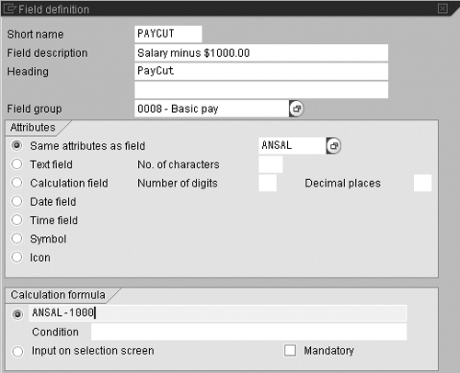The height and width of the screenshot is (373, 460).
Task: Click the empty second heading line field
Action: coord(261,90)
